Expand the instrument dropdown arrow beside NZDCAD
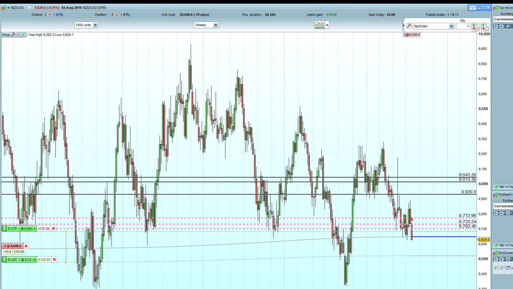The height and width of the screenshot is (289, 513). [x=8, y=8]
